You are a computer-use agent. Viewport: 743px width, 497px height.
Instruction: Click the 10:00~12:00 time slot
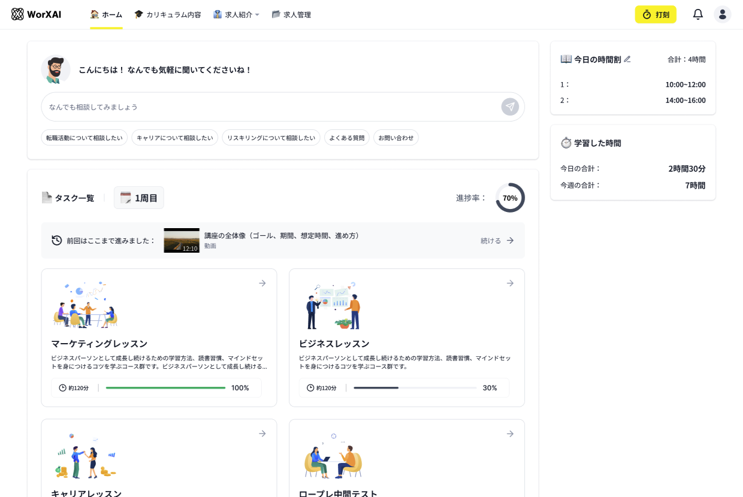[x=685, y=84]
